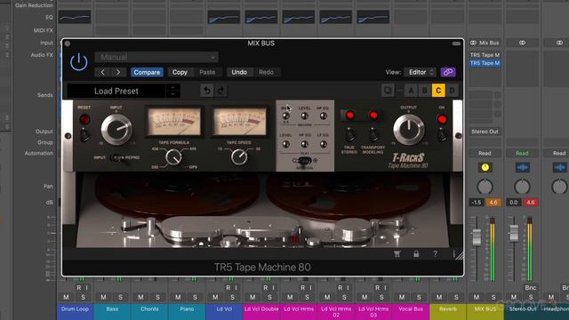
Task: Click the left VU meter
Action: (174, 121)
